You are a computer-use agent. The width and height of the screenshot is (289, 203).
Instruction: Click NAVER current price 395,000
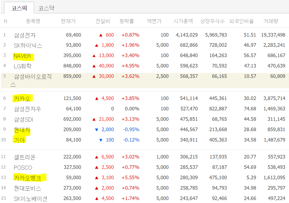pos(72,55)
